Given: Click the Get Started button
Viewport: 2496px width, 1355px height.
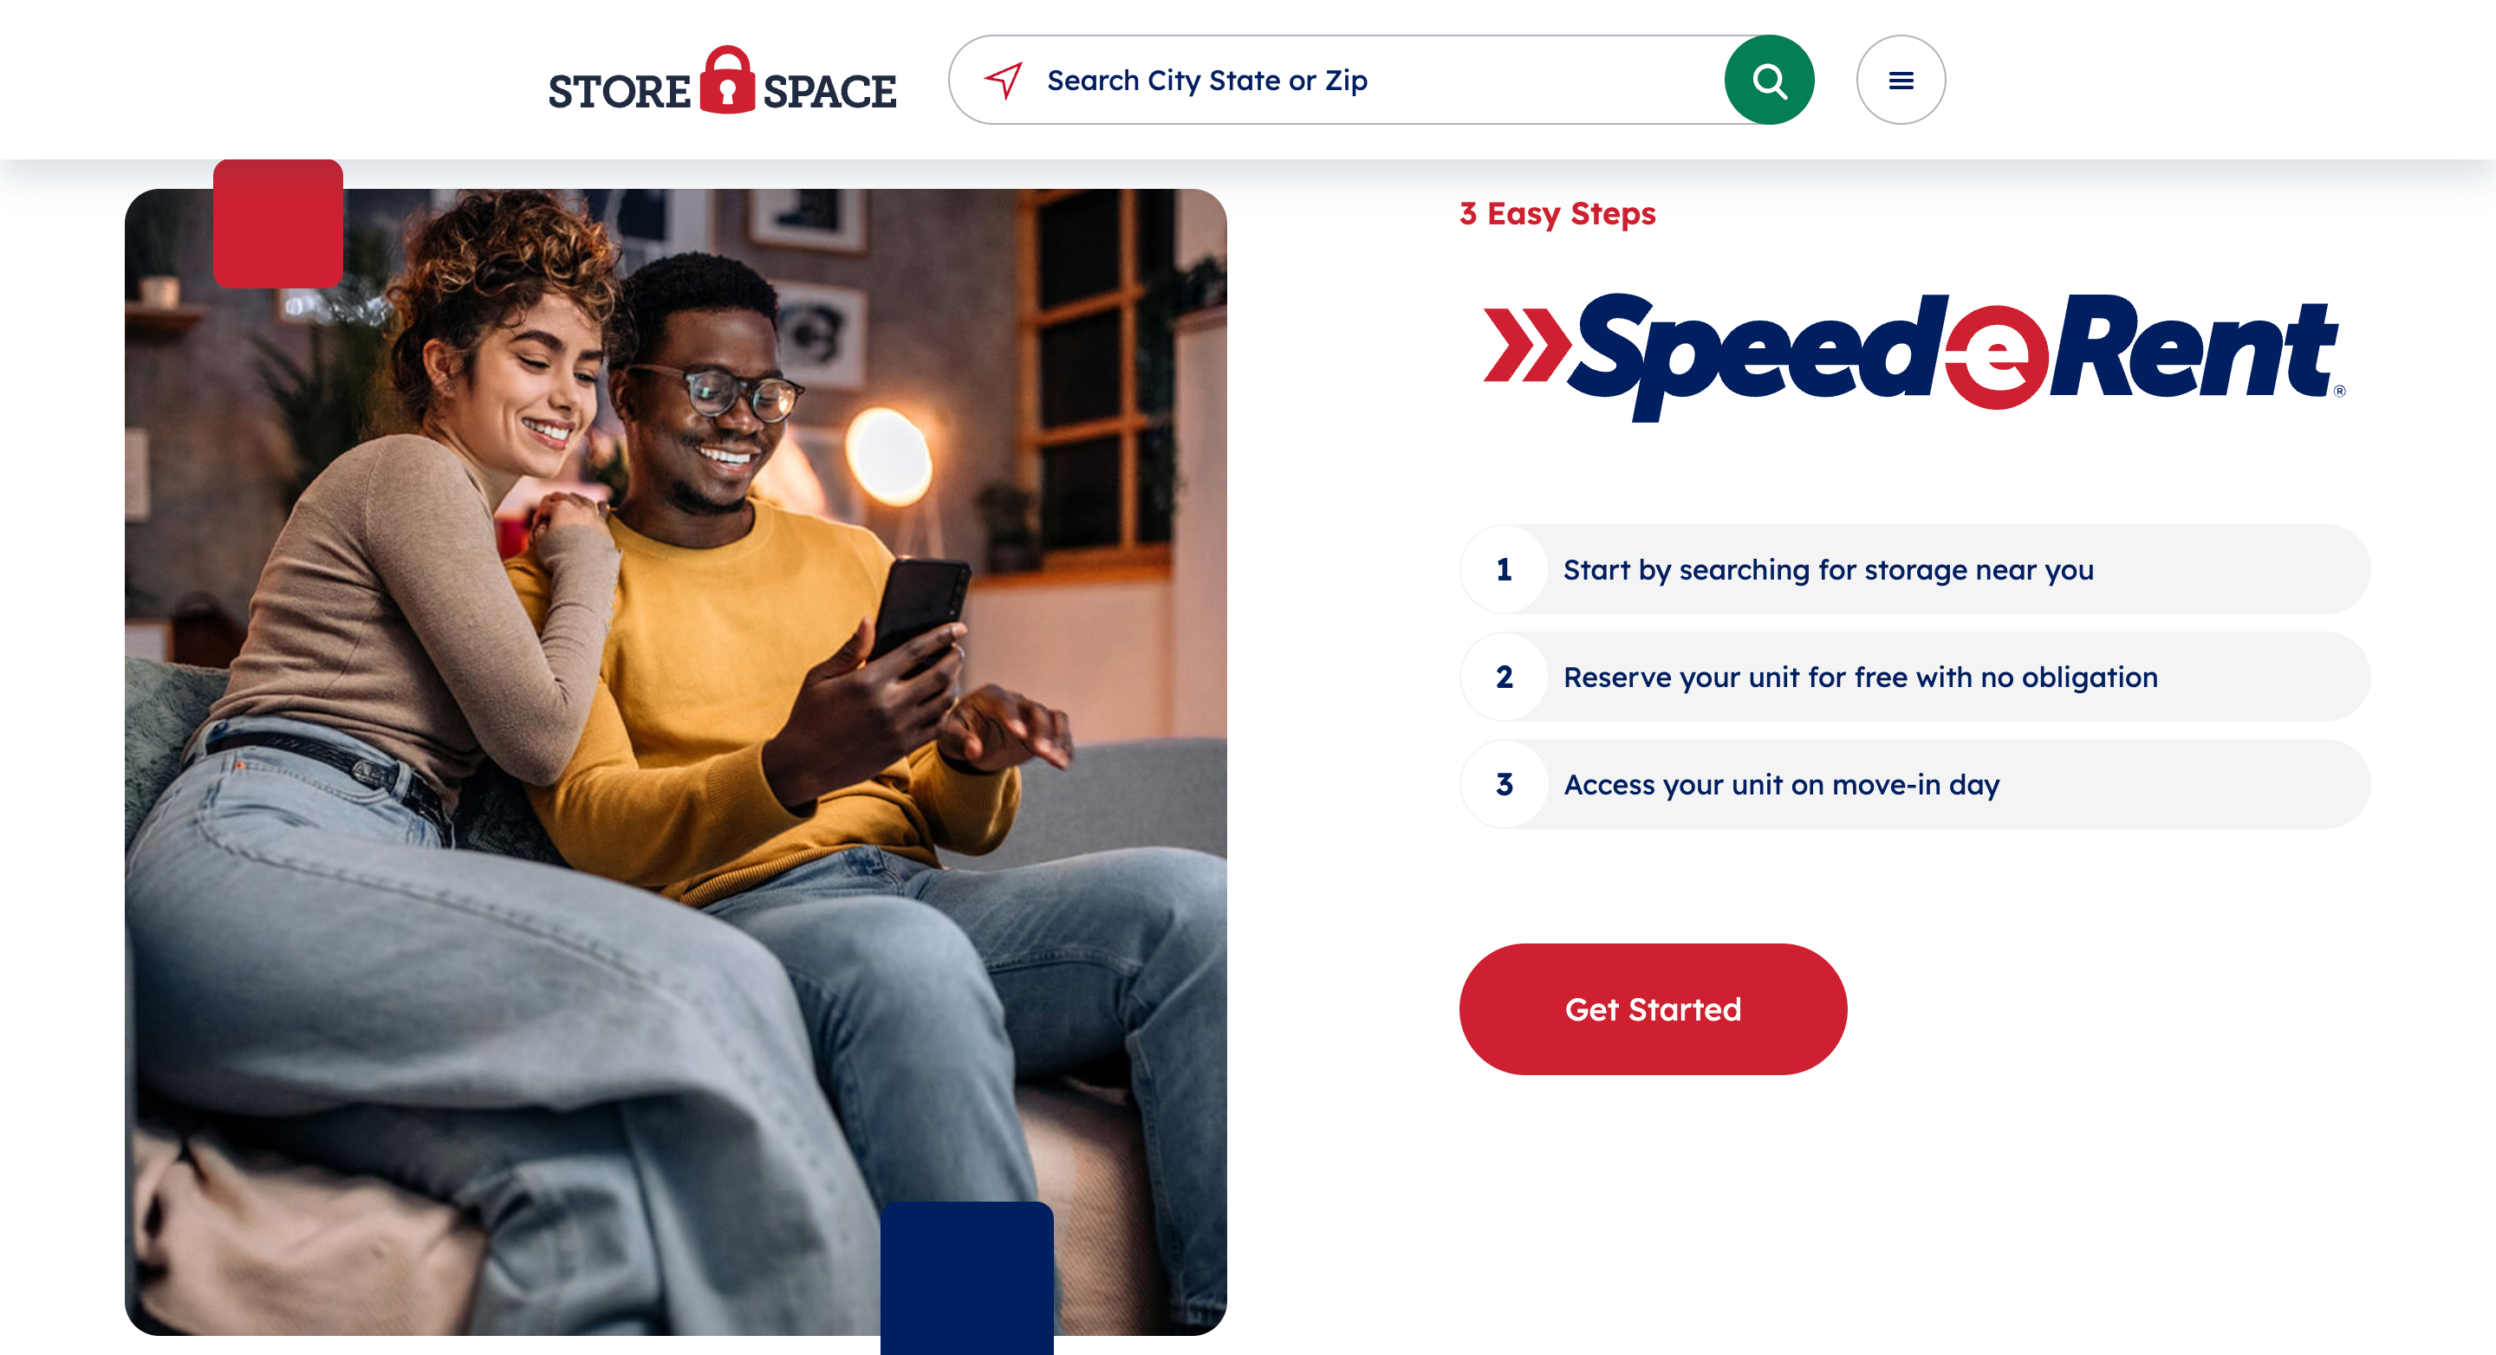Looking at the screenshot, I should [x=1653, y=1009].
